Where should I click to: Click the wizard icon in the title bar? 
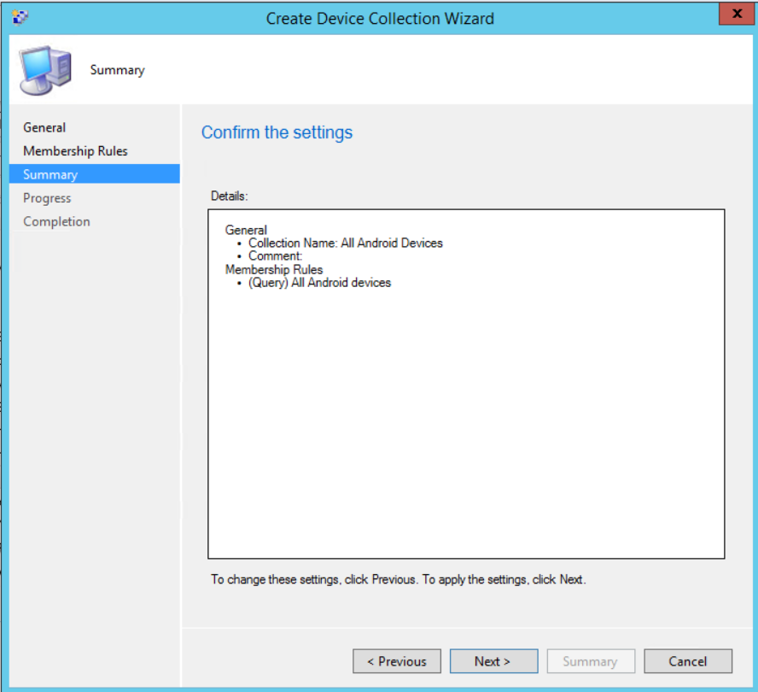point(20,17)
